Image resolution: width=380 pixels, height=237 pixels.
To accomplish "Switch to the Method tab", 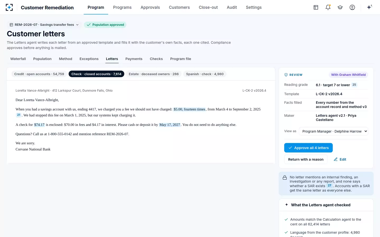I will pos(65,59).
